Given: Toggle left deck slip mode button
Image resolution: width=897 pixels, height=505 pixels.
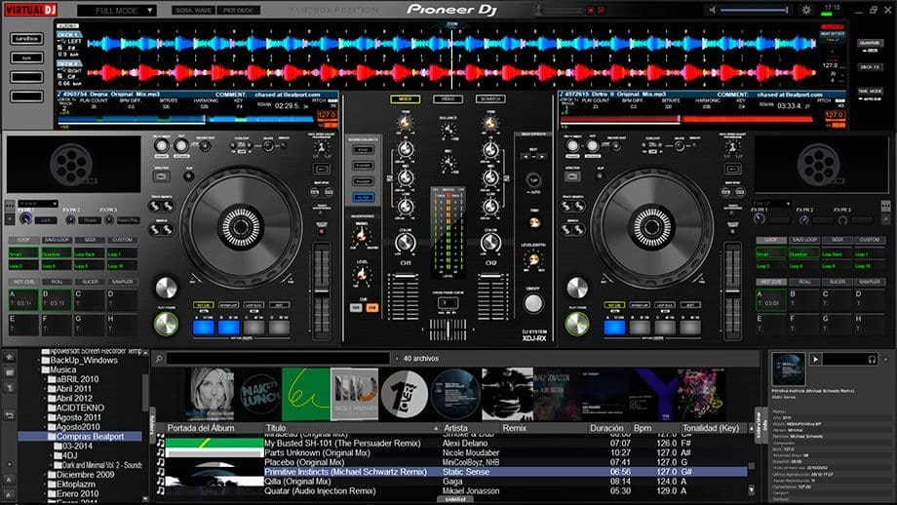Looking at the screenshot, I should (x=189, y=176).
